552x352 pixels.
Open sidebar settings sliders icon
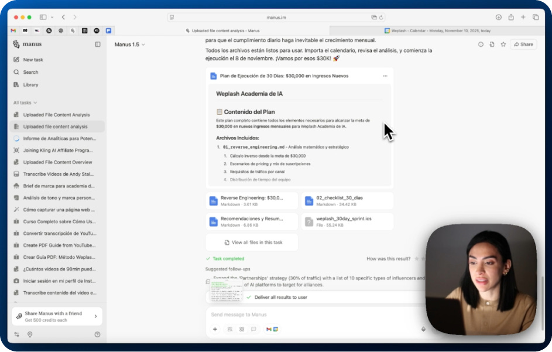16,334
